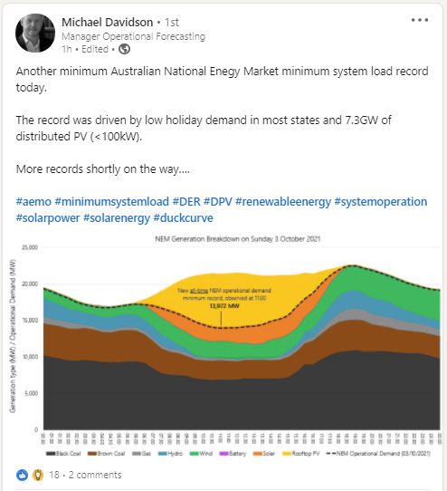
Task: Show the 18 reactions list
Action: click(54, 475)
